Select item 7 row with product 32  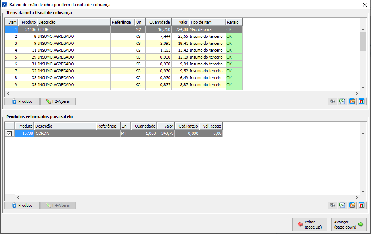[x=124, y=71]
